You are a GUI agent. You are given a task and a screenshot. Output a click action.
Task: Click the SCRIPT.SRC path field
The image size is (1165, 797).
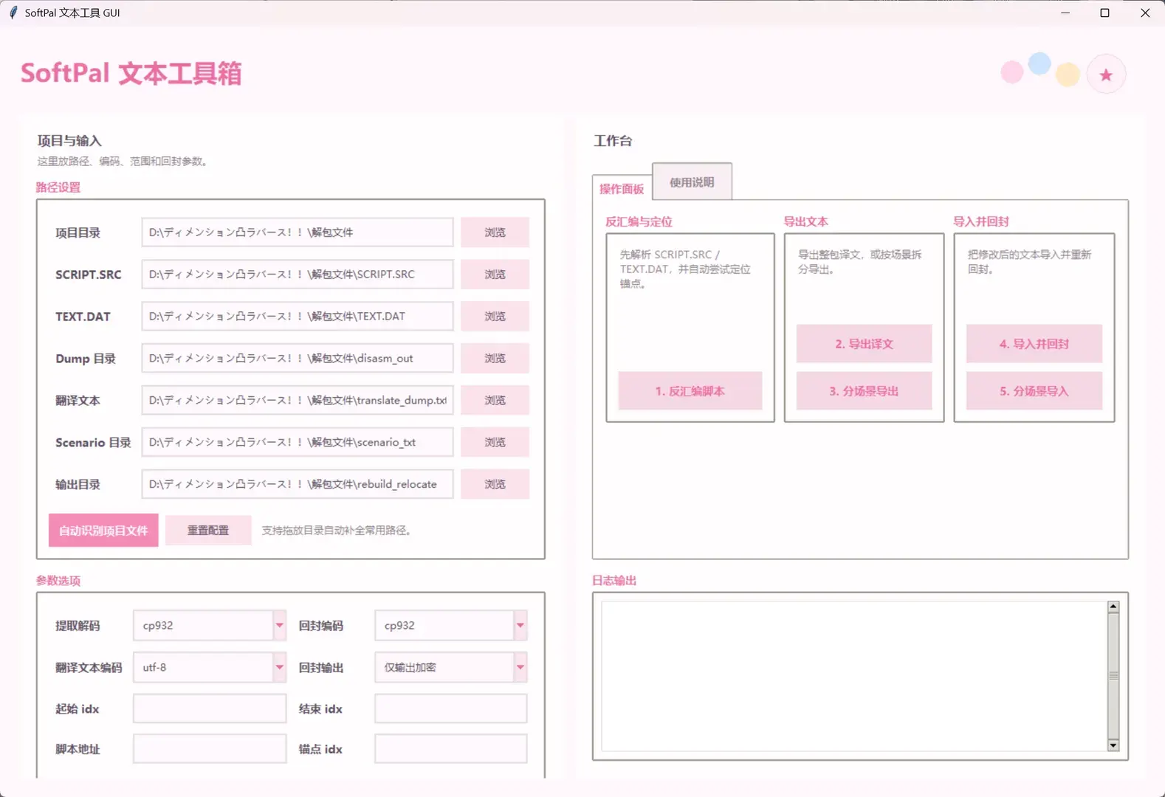[x=298, y=275]
